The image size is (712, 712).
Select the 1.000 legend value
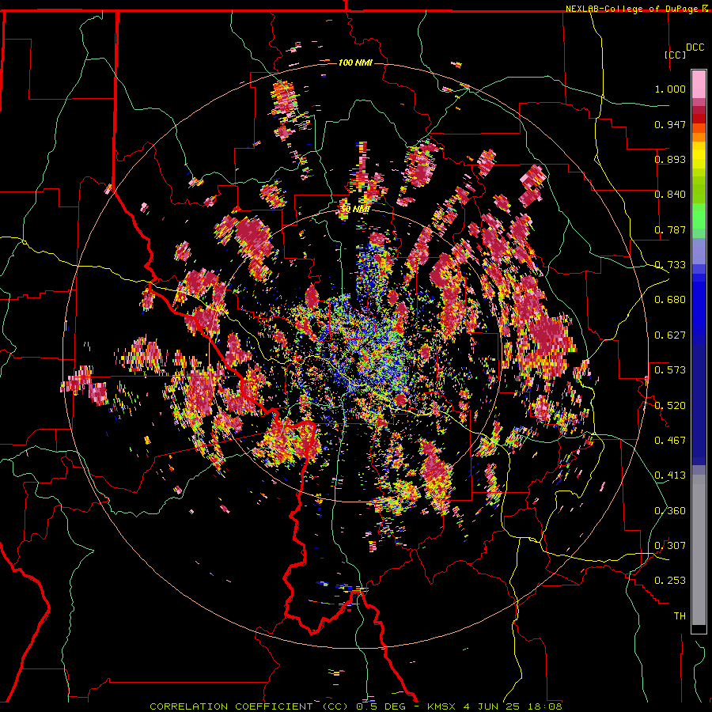pyautogui.click(x=670, y=89)
